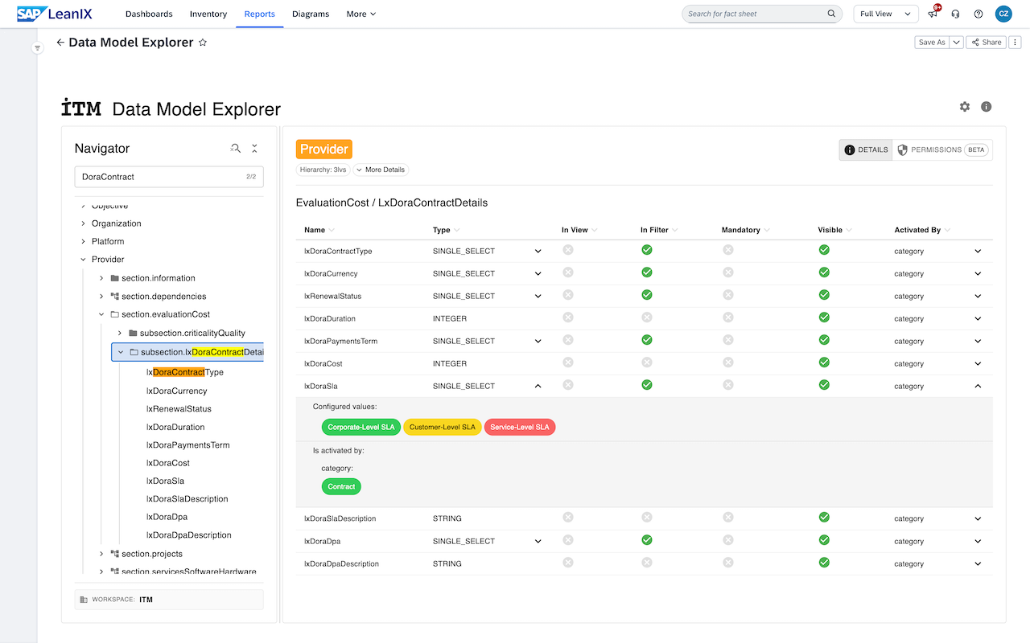Viewport: 1030px width, 643px height.
Task: Open the Full View dropdown
Action: point(886,14)
